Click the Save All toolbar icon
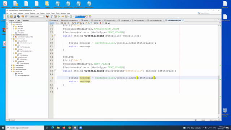This screenshot has width=231, height=130. (x=18, y=16)
